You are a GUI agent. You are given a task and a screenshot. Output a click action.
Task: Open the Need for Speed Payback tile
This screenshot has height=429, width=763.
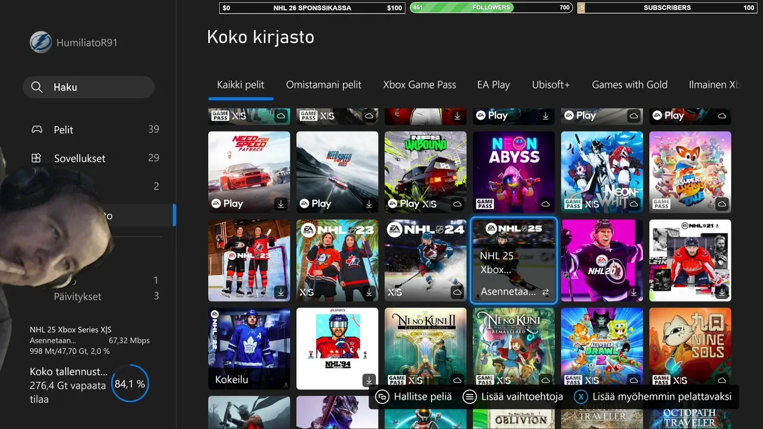tap(249, 172)
